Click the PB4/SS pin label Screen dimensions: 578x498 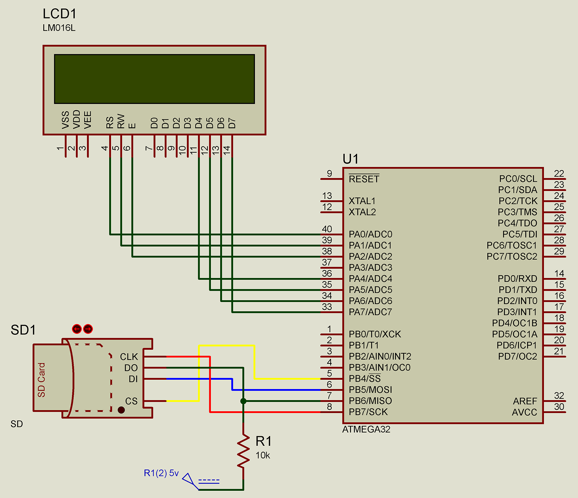(365, 378)
